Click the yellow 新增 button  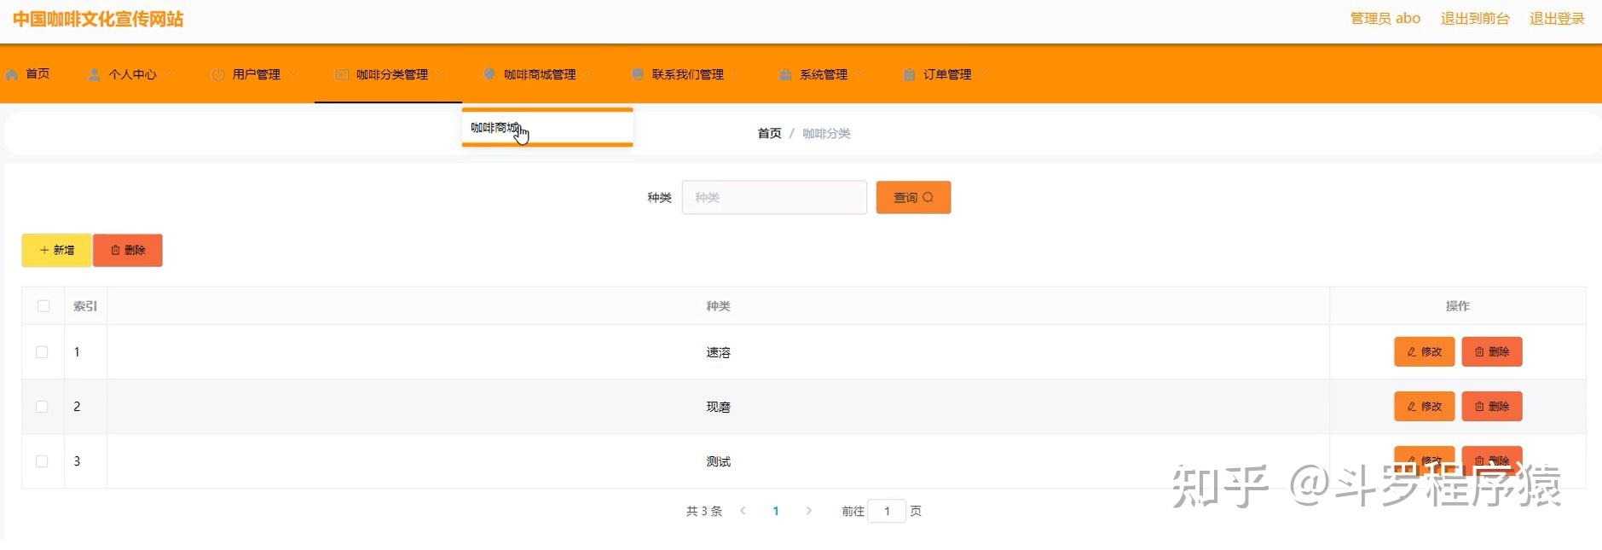(56, 251)
